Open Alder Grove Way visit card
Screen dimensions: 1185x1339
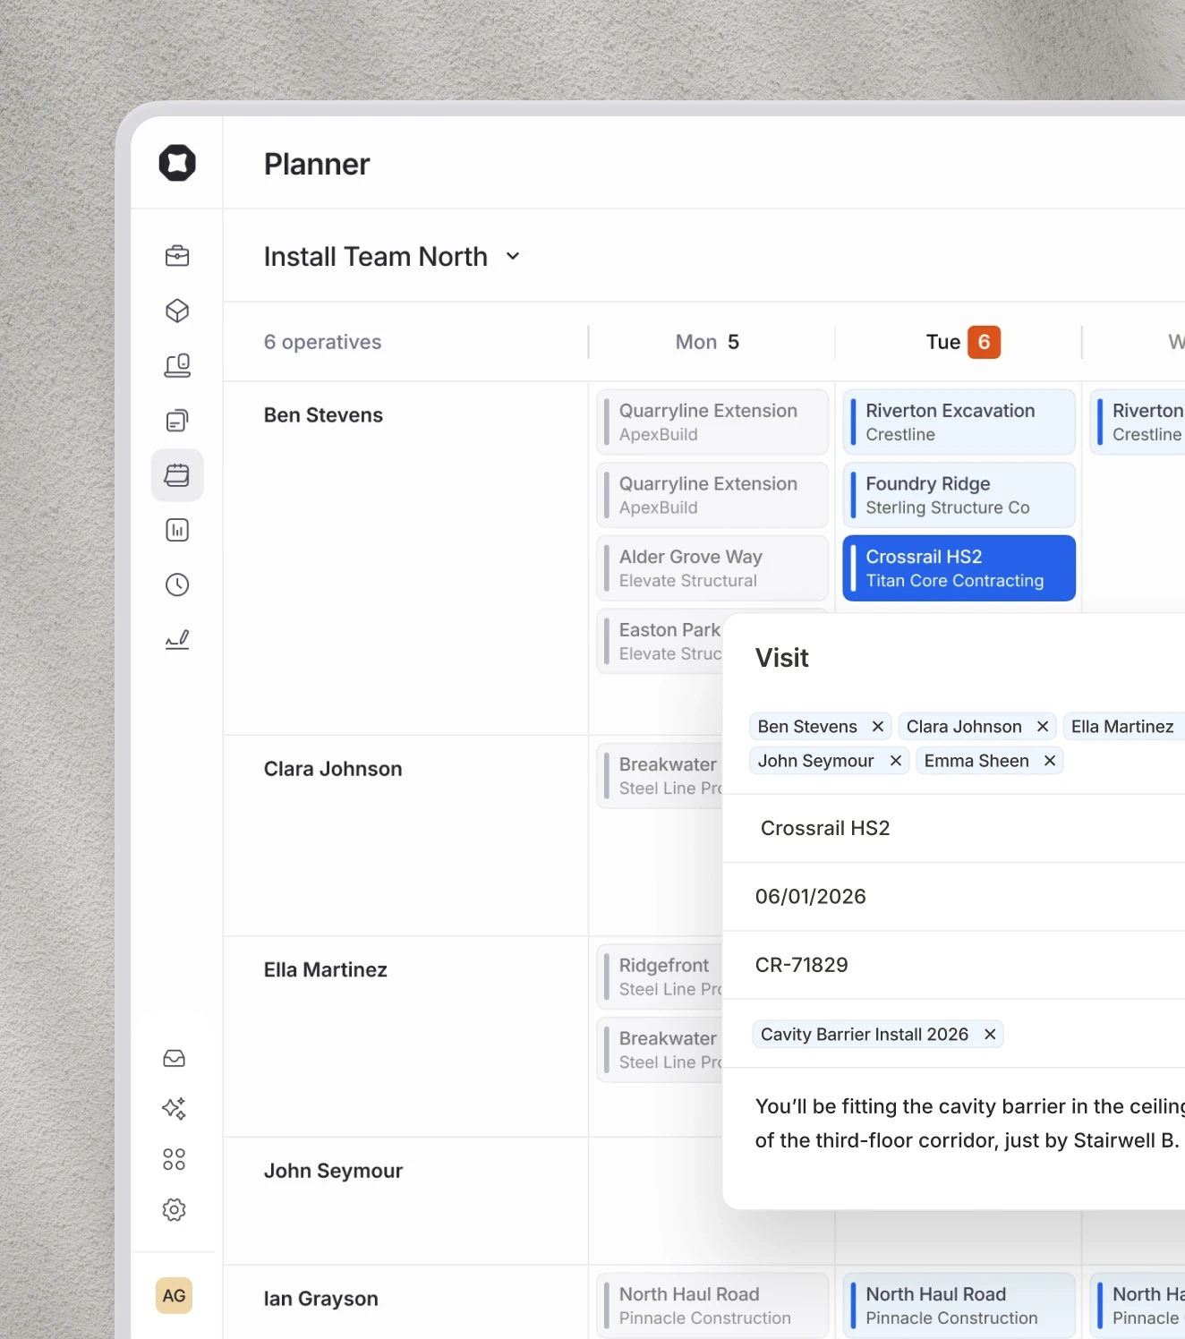(712, 568)
